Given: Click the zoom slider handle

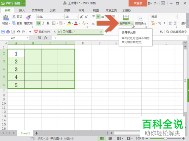Looking at the screenshot, I should tap(166, 138).
